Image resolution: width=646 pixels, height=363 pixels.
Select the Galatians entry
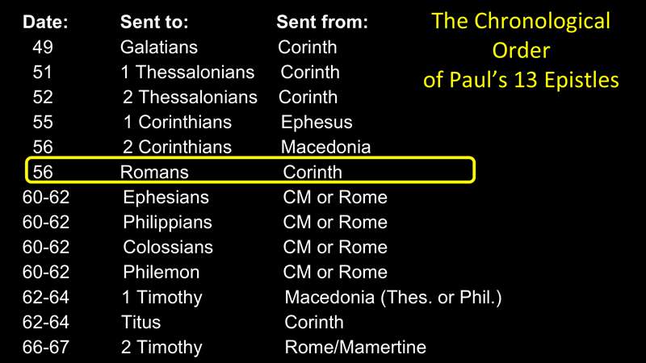point(159,47)
